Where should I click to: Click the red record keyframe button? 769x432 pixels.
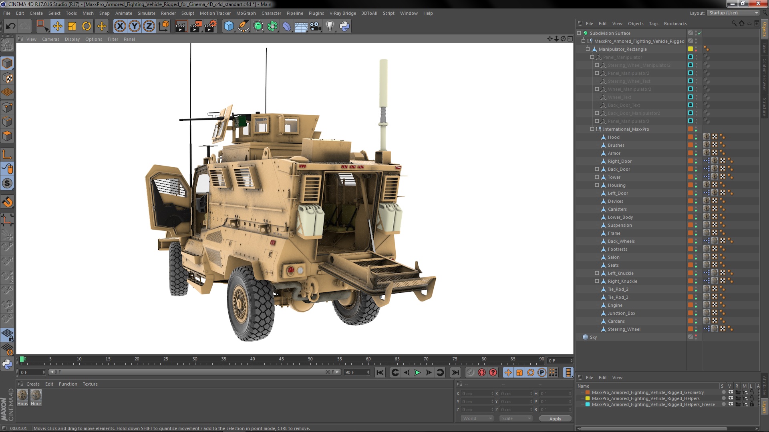482,372
